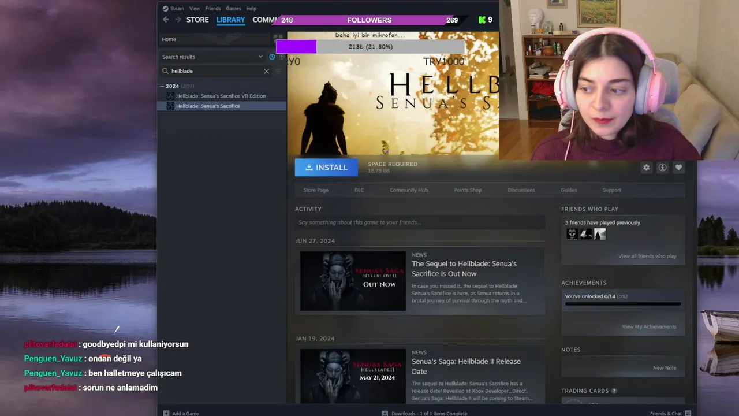This screenshot has height=416, width=739.
Task: Open the DLC link
Action: tap(359, 190)
